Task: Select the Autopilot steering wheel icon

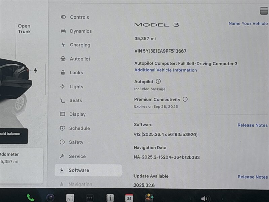Action: 63,59
